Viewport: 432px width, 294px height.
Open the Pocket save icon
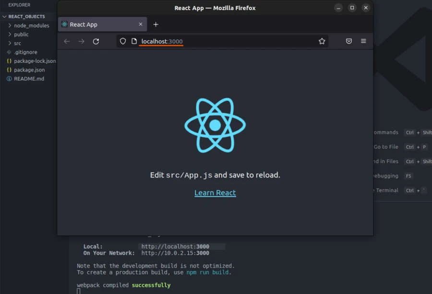349,41
